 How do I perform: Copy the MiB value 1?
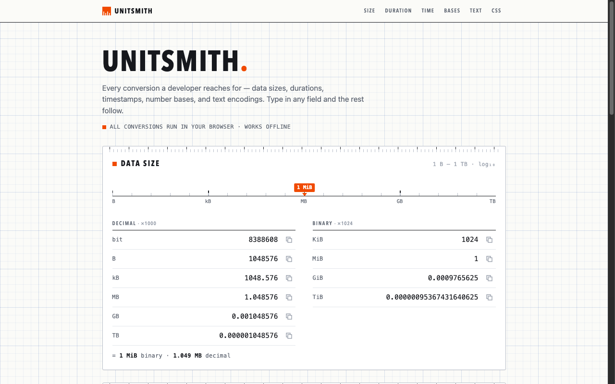pyautogui.click(x=489, y=259)
